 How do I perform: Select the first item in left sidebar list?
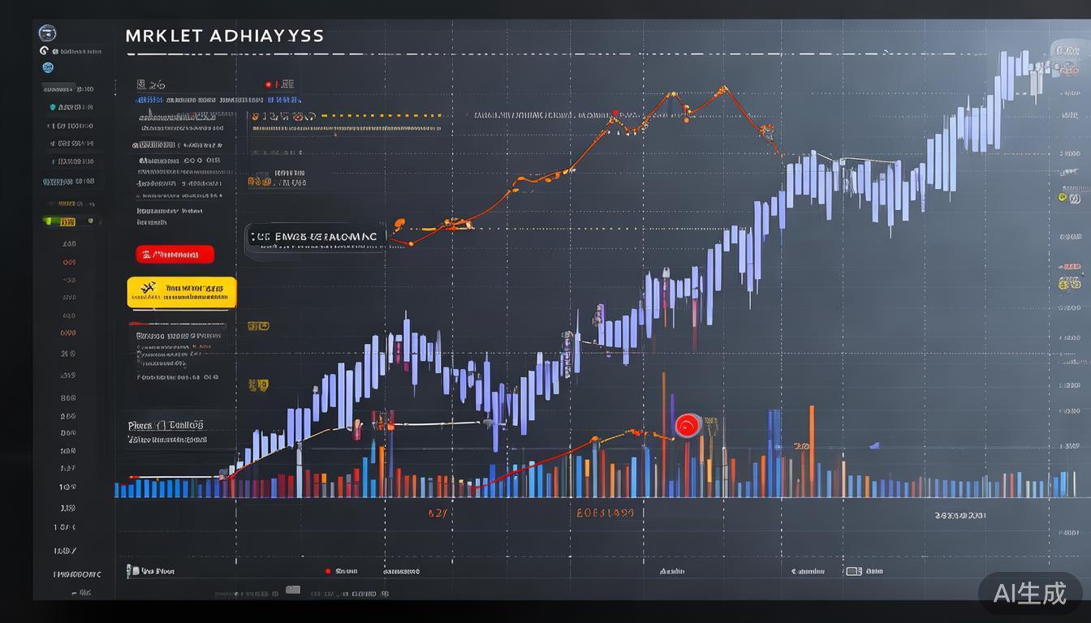pyautogui.click(x=69, y=89)
